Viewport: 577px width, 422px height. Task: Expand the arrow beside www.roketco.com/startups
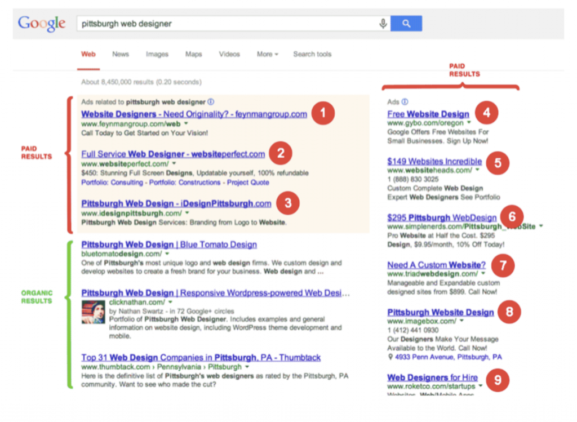pyautogui.click(x=480, y=387)
